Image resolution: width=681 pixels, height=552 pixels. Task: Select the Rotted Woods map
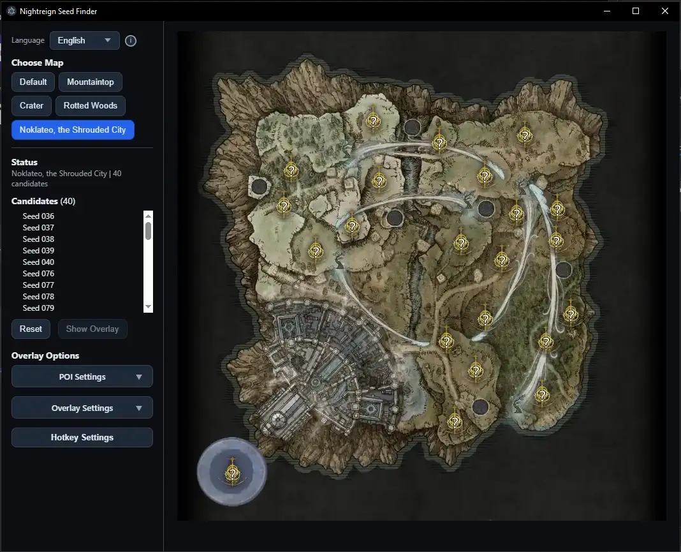91,105
